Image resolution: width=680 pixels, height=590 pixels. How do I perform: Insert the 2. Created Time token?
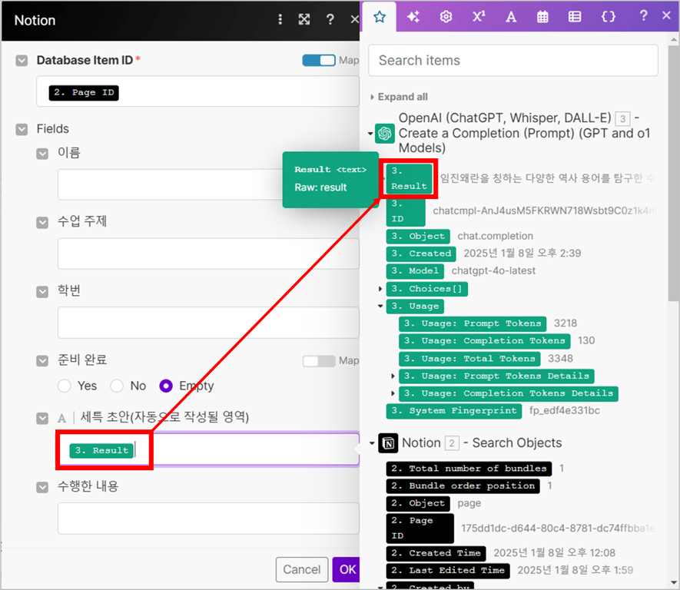pos(436,553)
